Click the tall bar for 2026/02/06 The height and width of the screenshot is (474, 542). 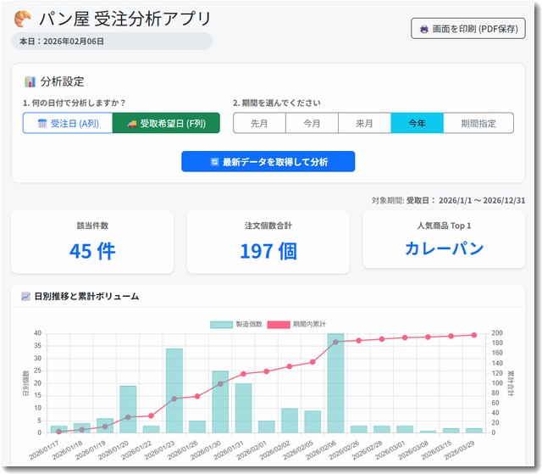[x=335, y=383]
